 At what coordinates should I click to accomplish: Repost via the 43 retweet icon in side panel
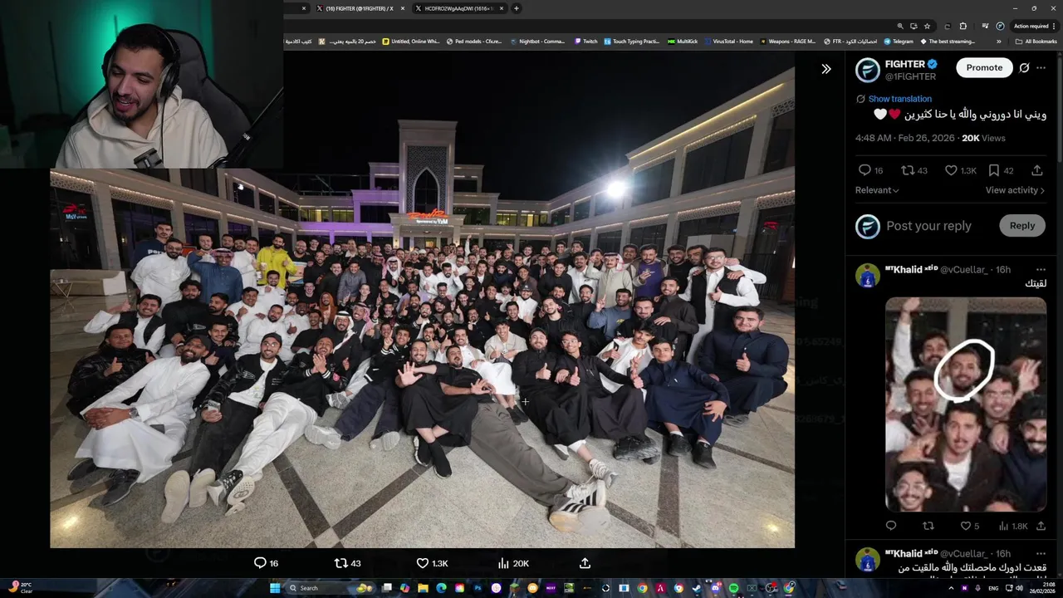(914, 170)
